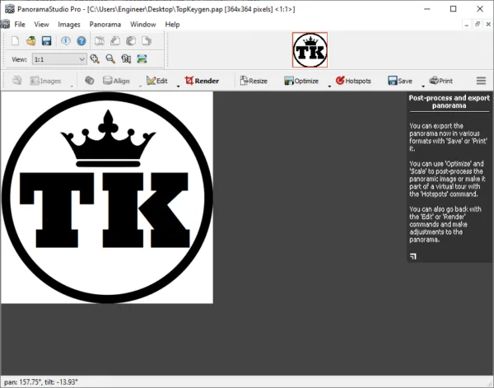This screenshot has height=388, width=494.
Task: Expand the dropdown arrow beside Edit
Action: 178,86
